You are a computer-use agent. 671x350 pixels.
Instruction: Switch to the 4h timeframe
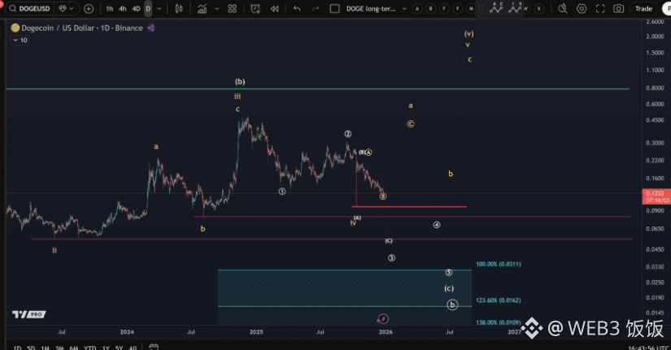tap(123, 9)
